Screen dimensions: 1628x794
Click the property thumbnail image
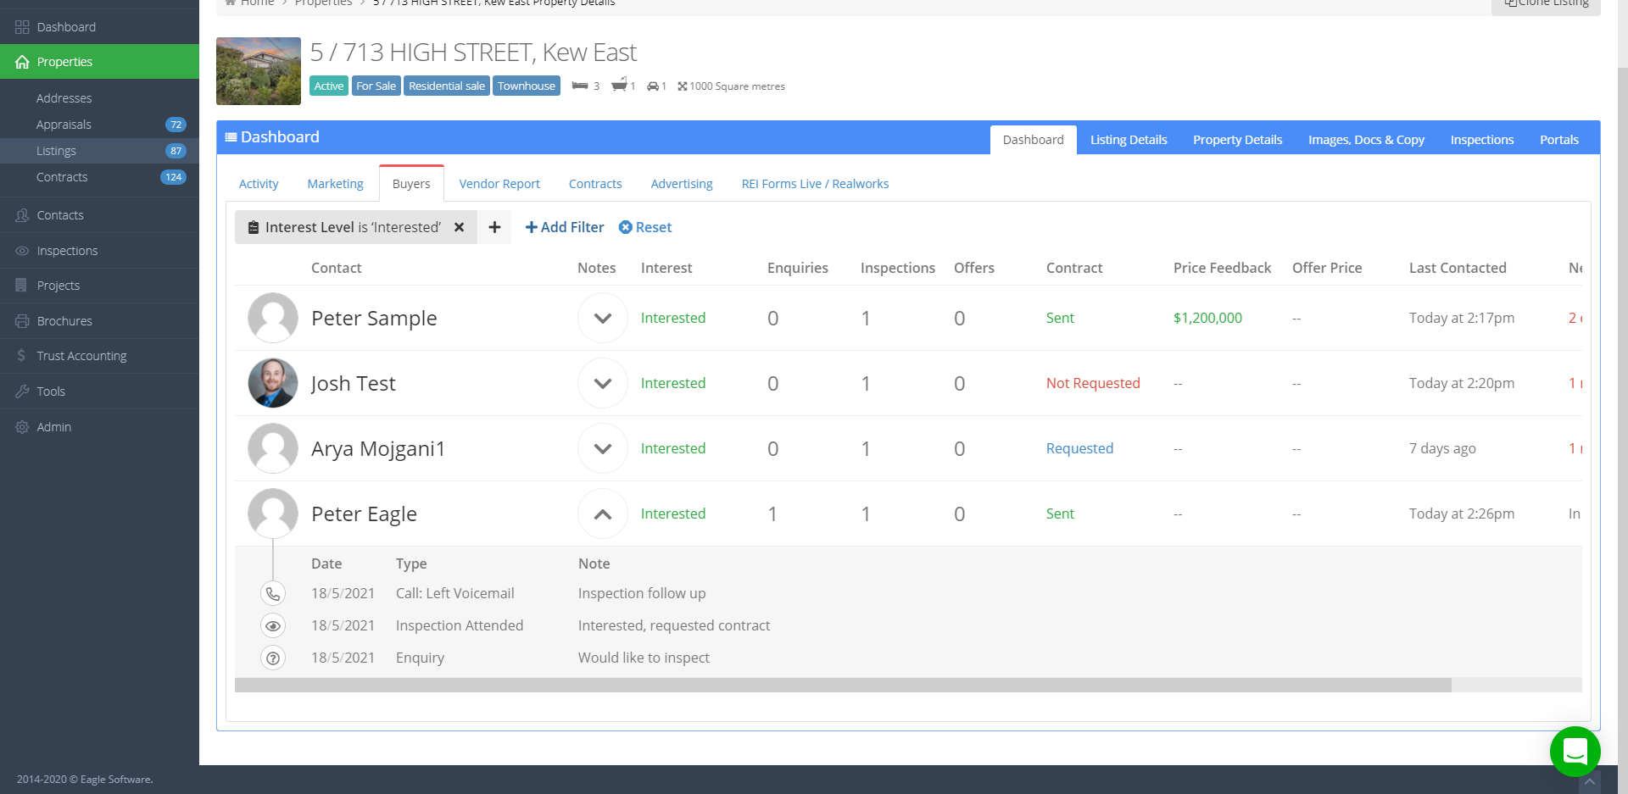[x=259, y=71]
